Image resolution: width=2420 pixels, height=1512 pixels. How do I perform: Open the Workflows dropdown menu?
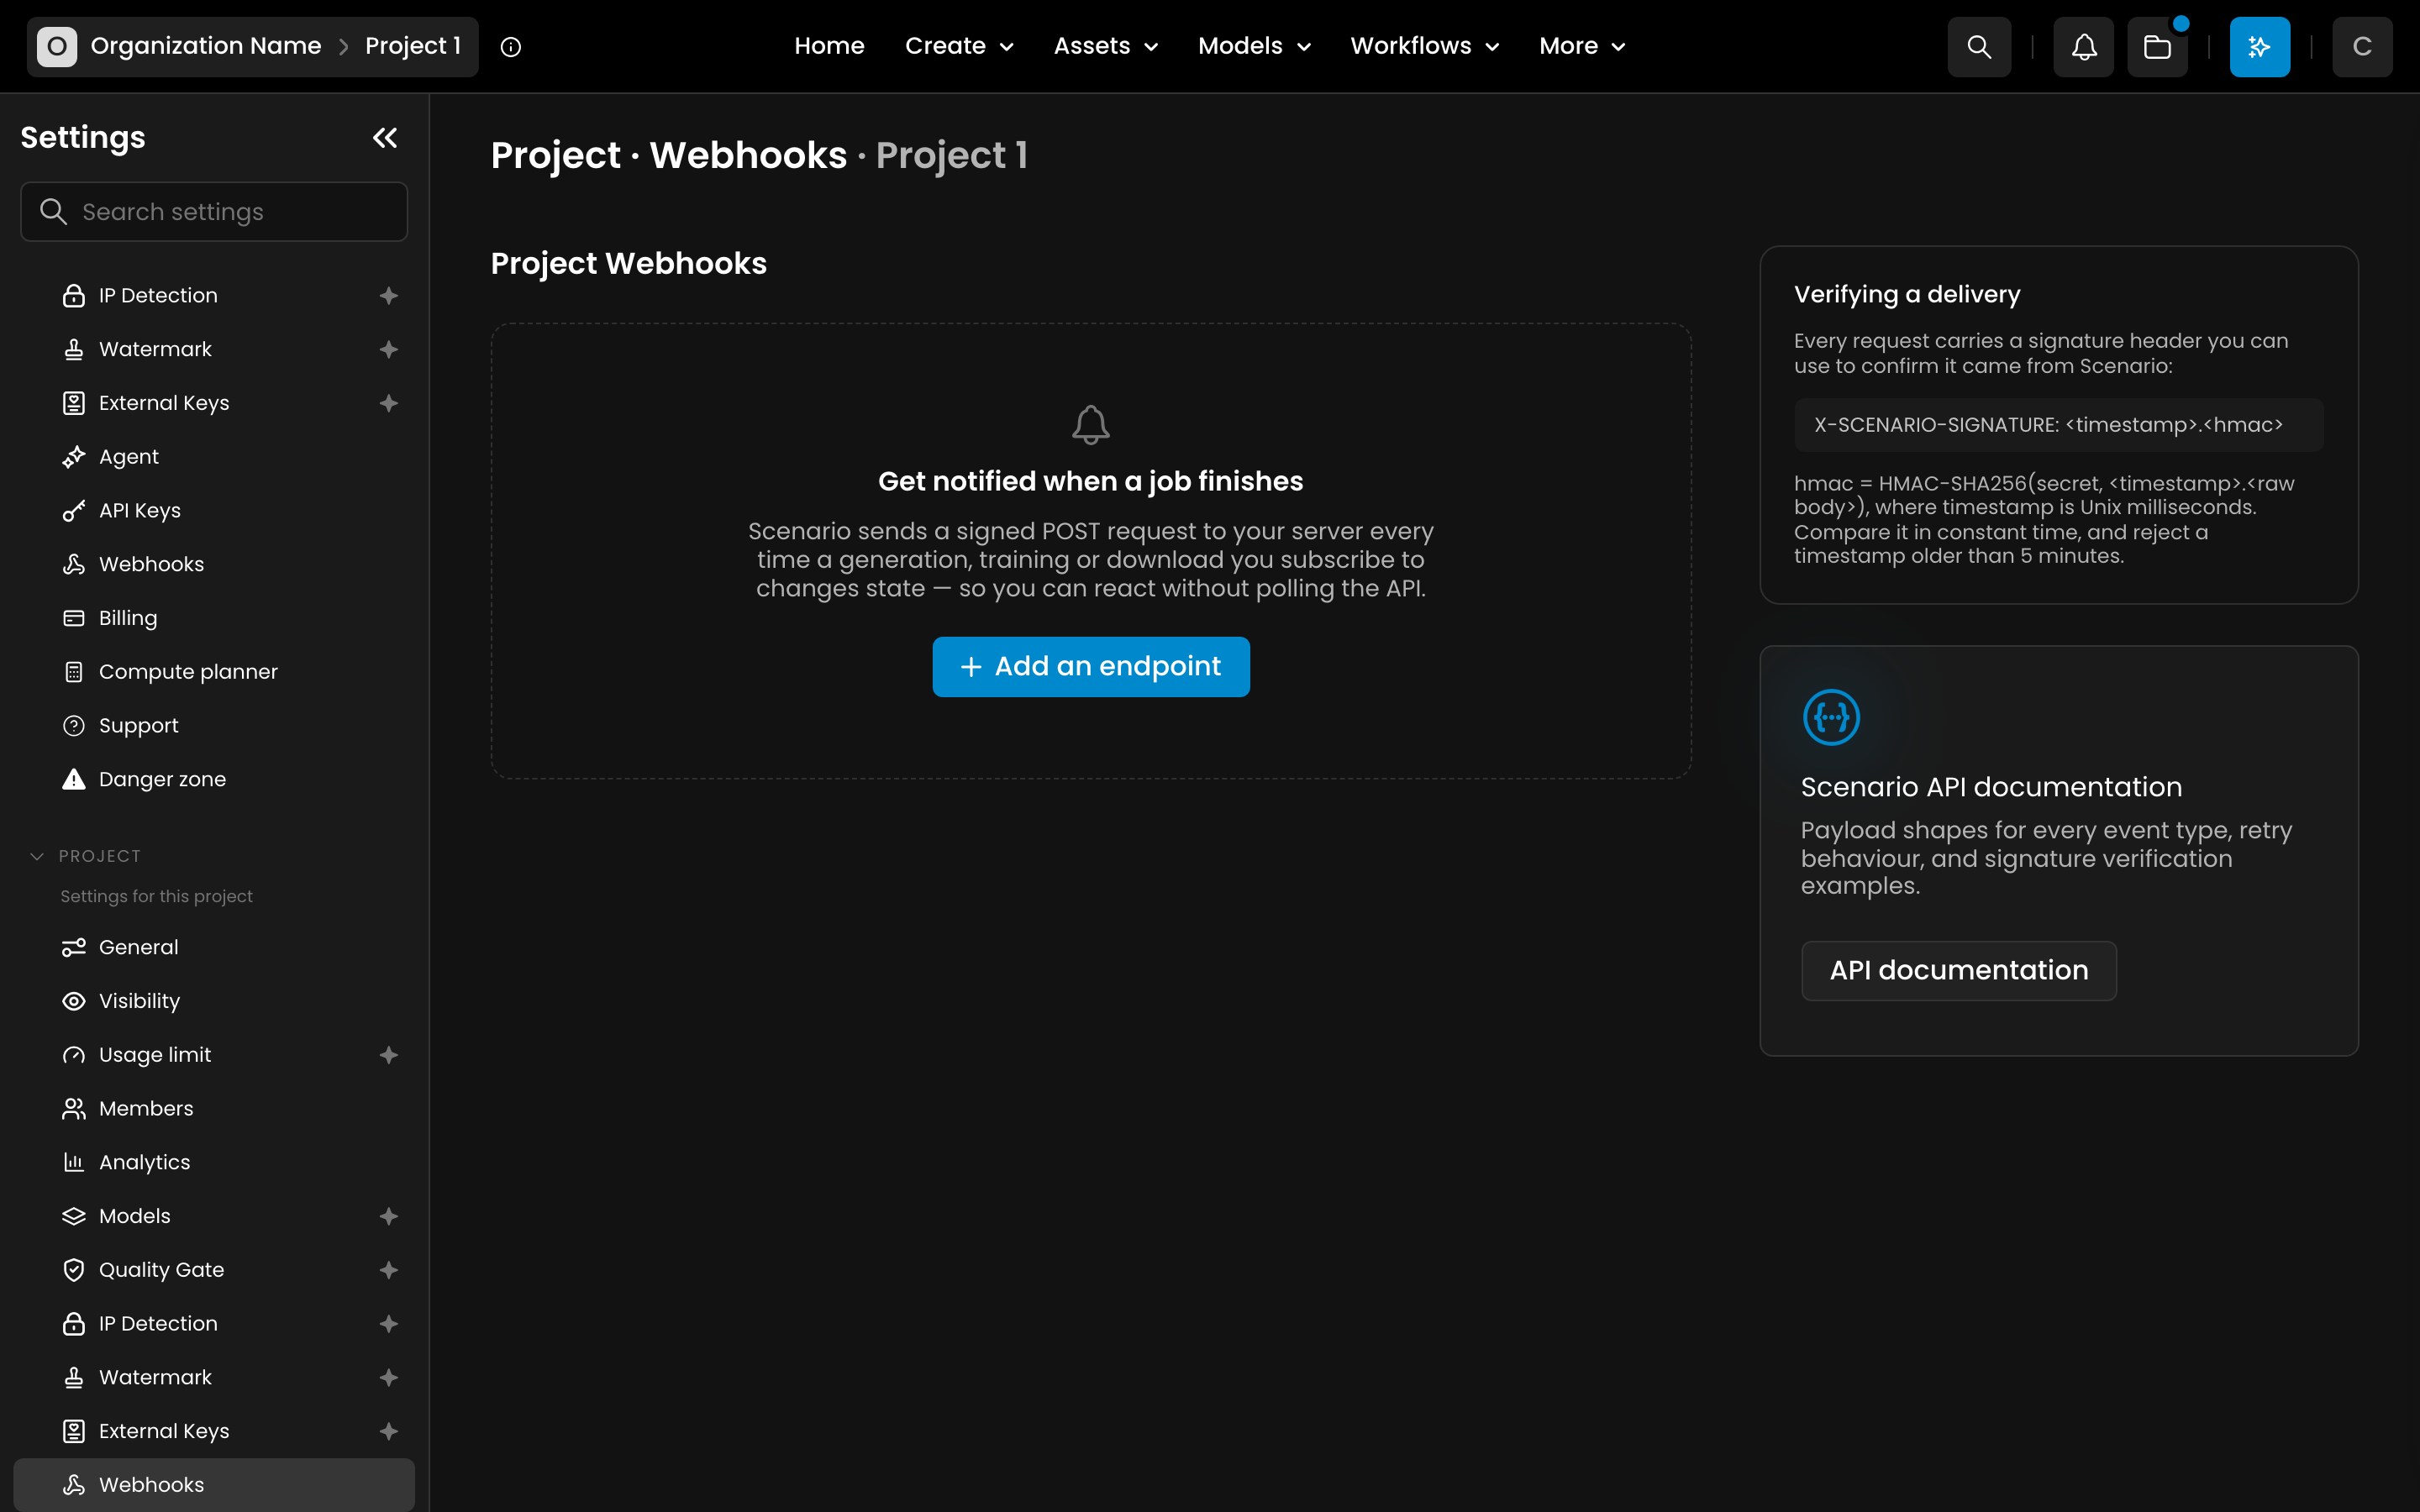coord(1425,46)
